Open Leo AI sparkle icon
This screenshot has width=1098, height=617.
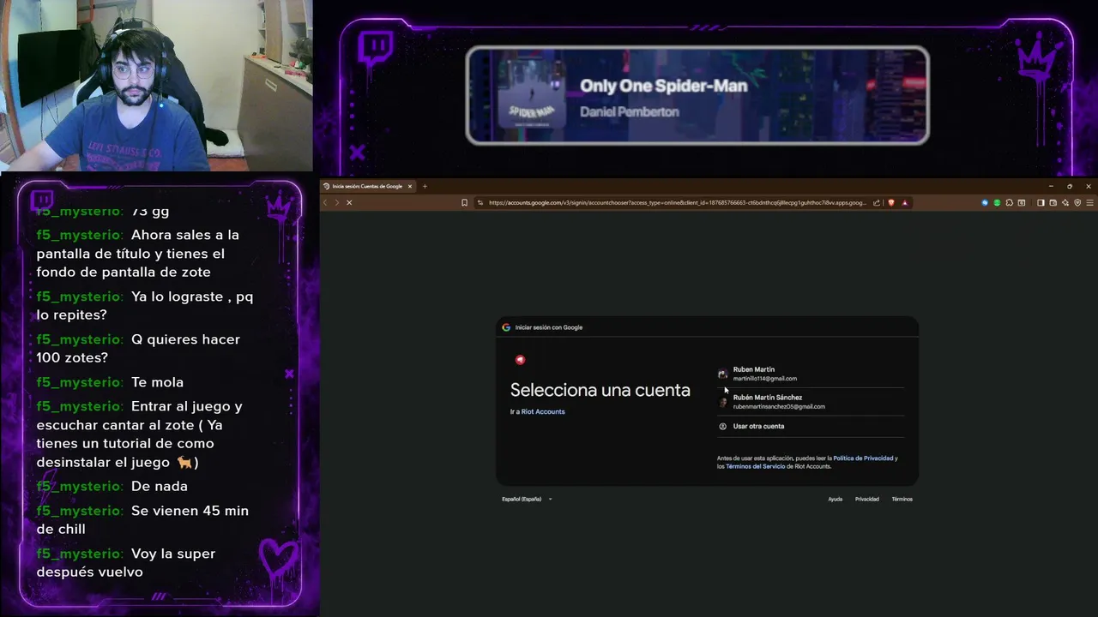point(1065,203)
